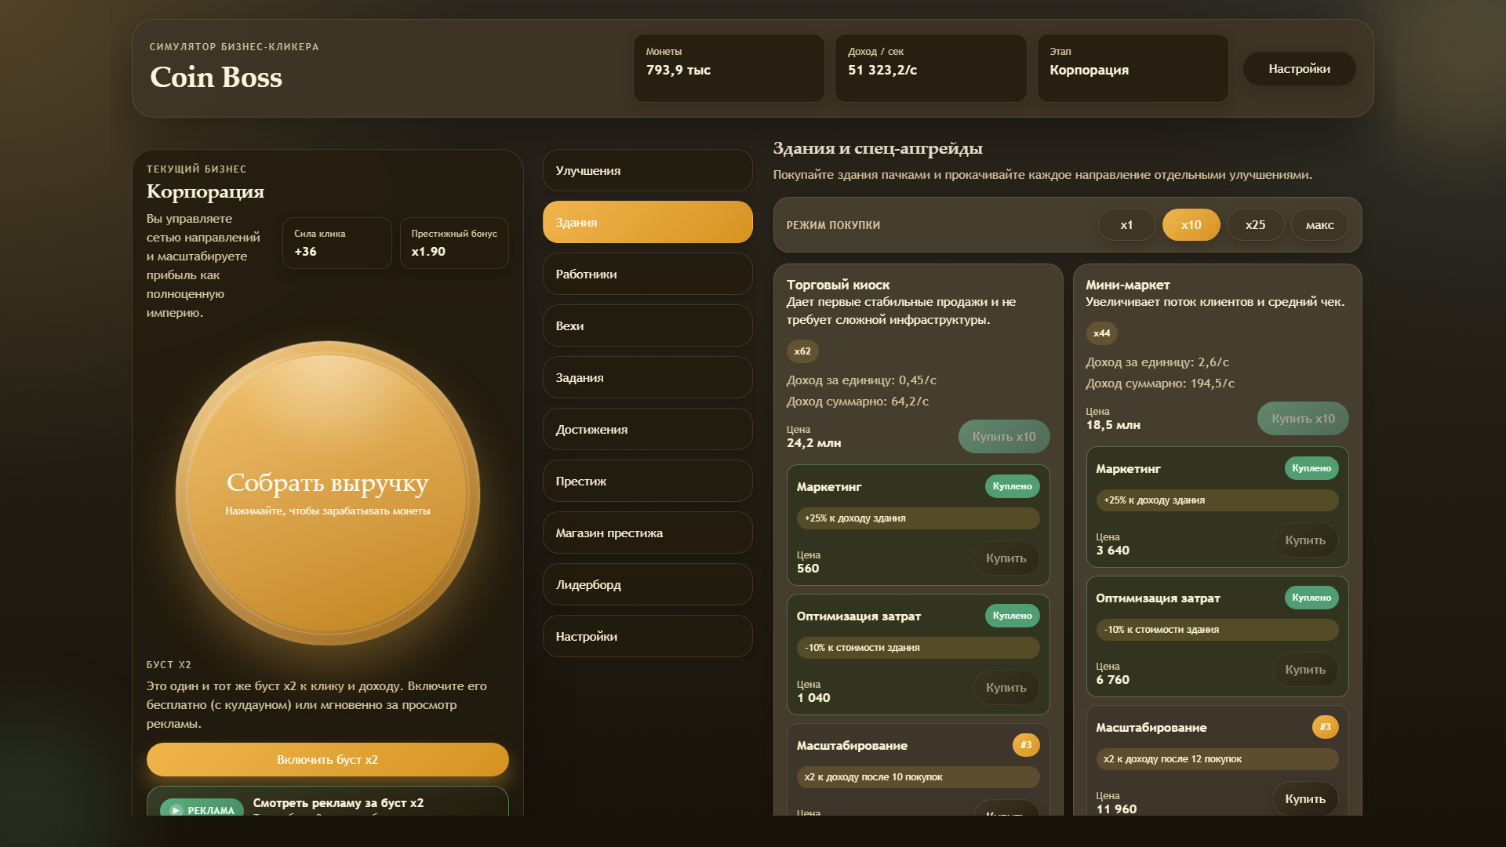The width and height of the screenshot is (1506, 847).
Task: Click Куплено badge on Мини-маркет Маркетинг
Action: 1311,468
